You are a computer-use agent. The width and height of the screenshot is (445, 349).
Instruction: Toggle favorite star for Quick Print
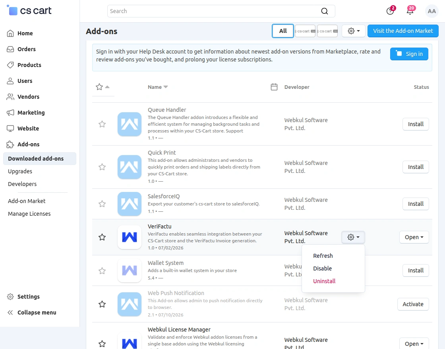[102, 167]
